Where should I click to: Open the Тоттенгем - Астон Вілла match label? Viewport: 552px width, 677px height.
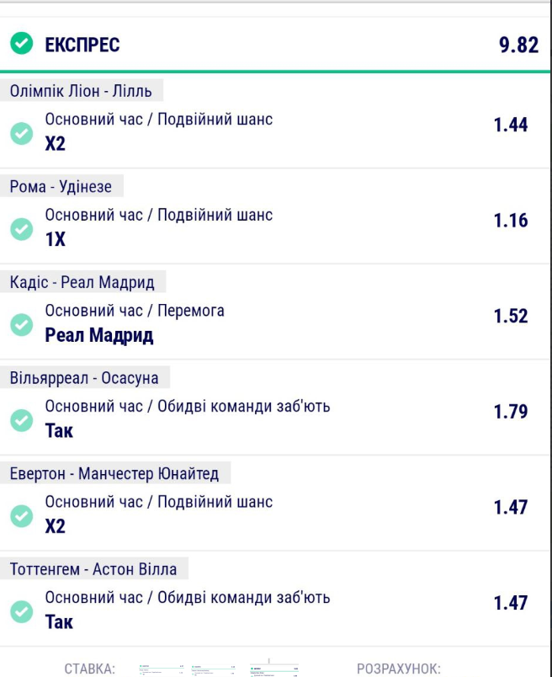pos(93,569)
